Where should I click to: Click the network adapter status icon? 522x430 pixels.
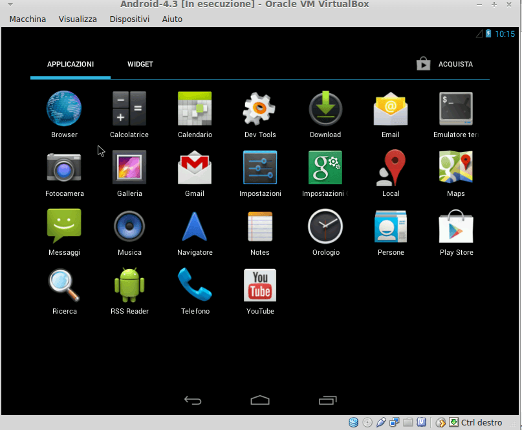tap(394, 422)
